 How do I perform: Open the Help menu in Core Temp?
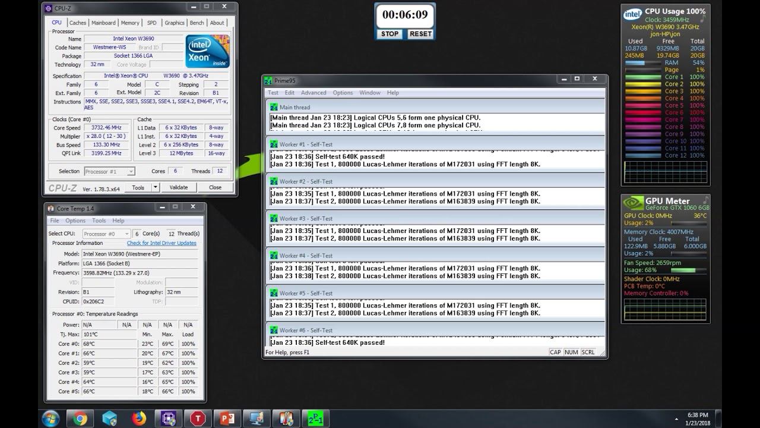tap(119, 221)
